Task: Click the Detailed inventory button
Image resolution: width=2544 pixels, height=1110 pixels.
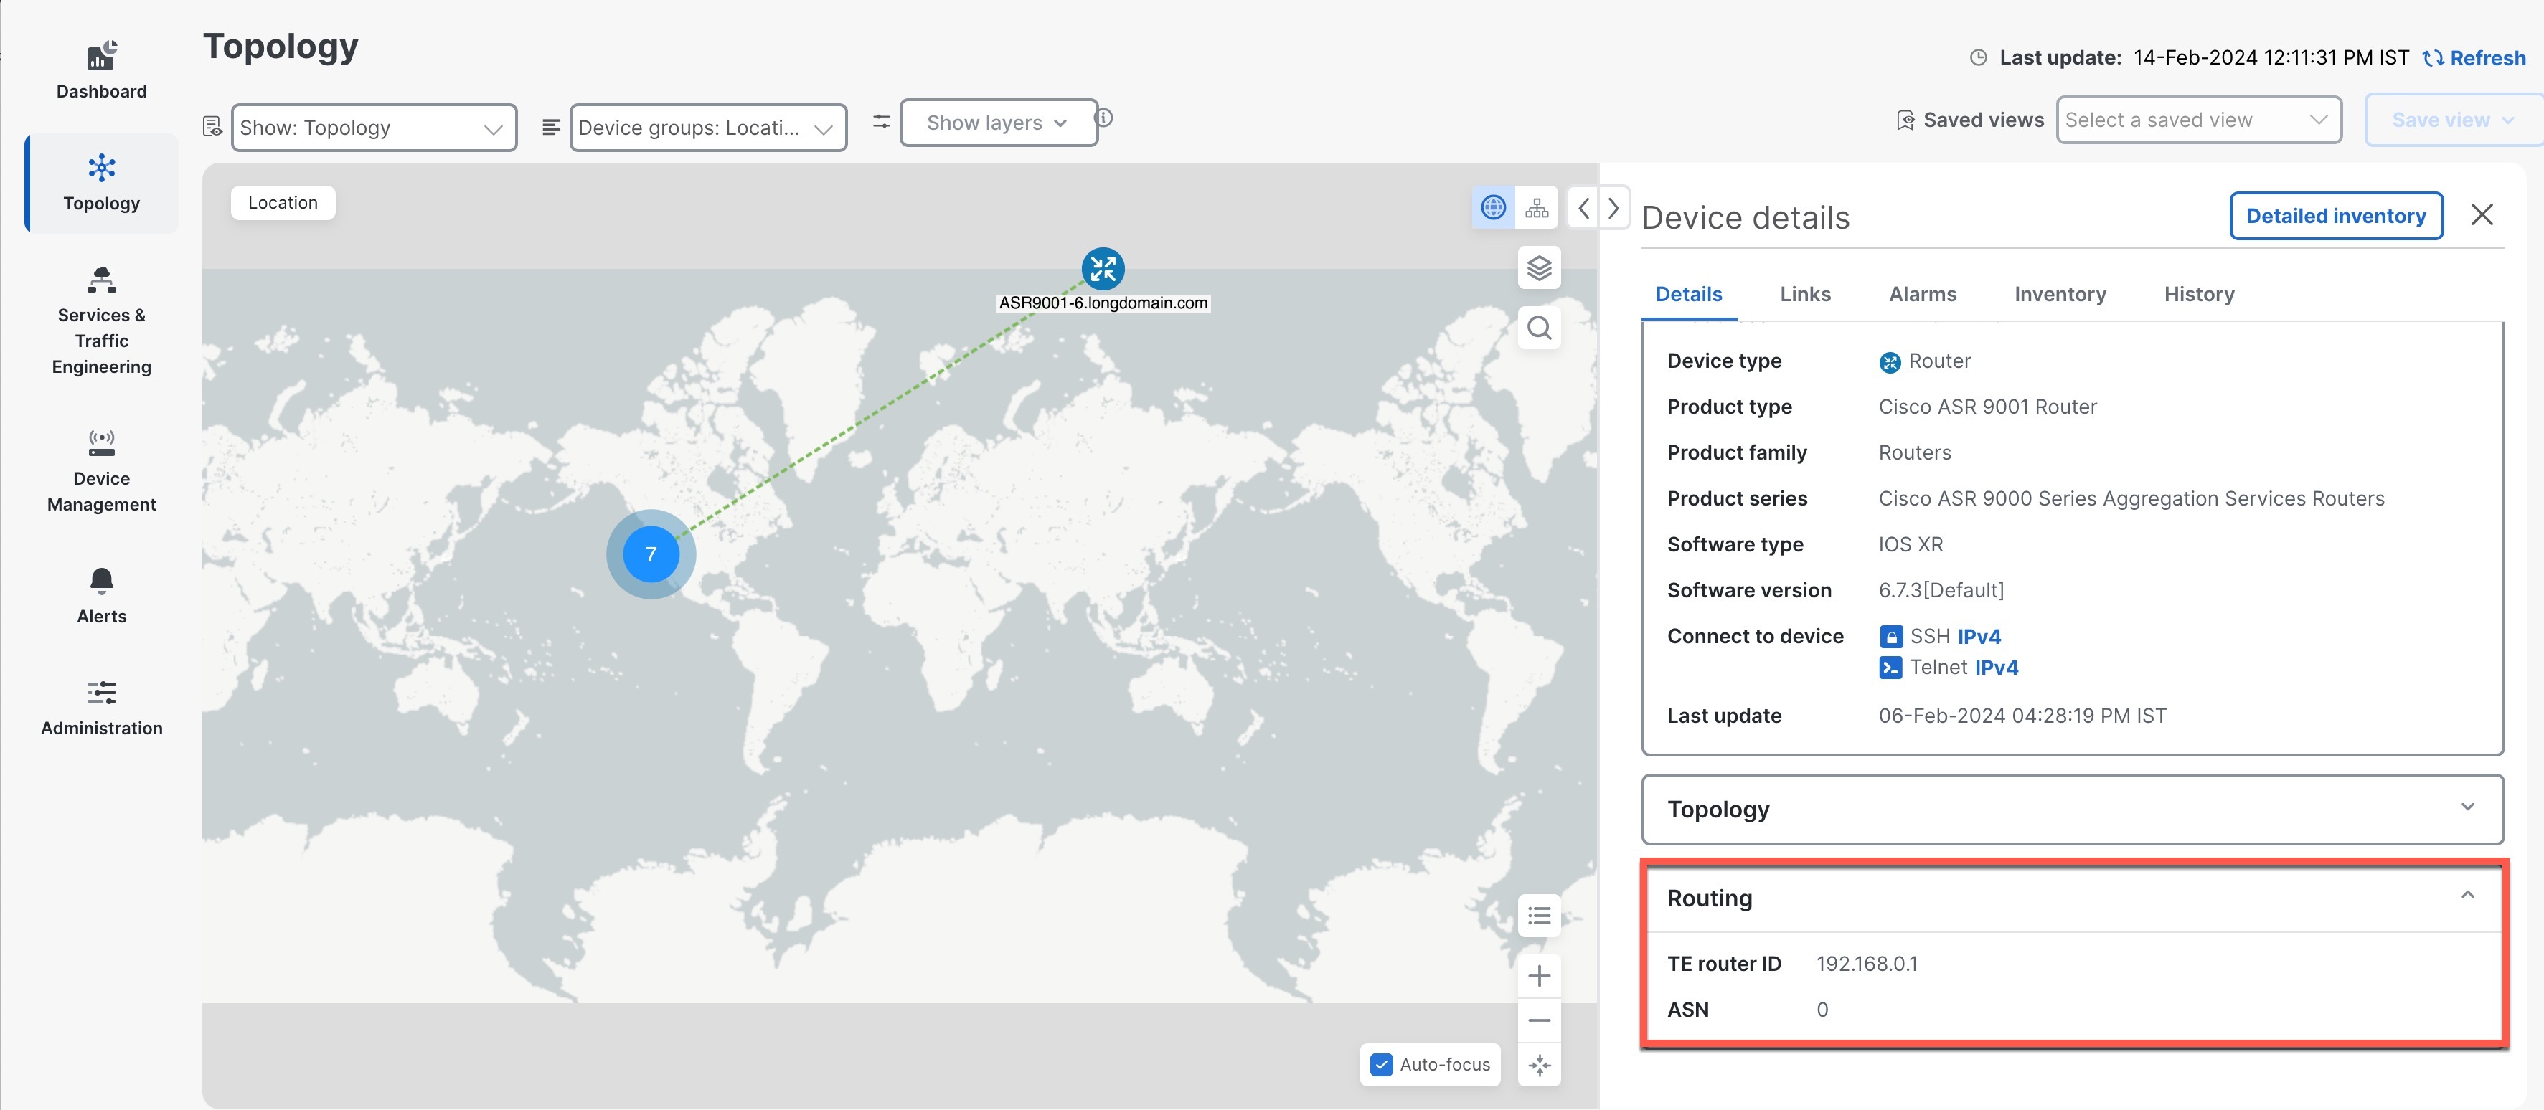Action: (x=2336, y=215)
